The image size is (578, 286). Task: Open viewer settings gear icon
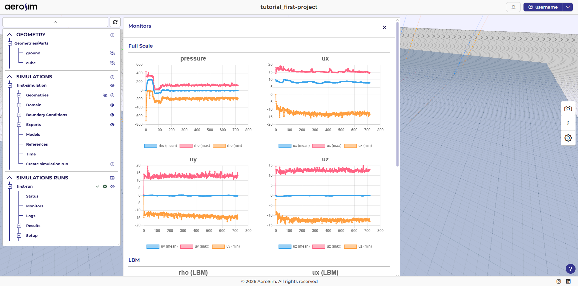(568, 138)
